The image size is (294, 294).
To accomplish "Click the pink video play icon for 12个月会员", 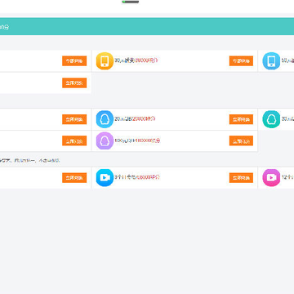I will pos(271,177).
